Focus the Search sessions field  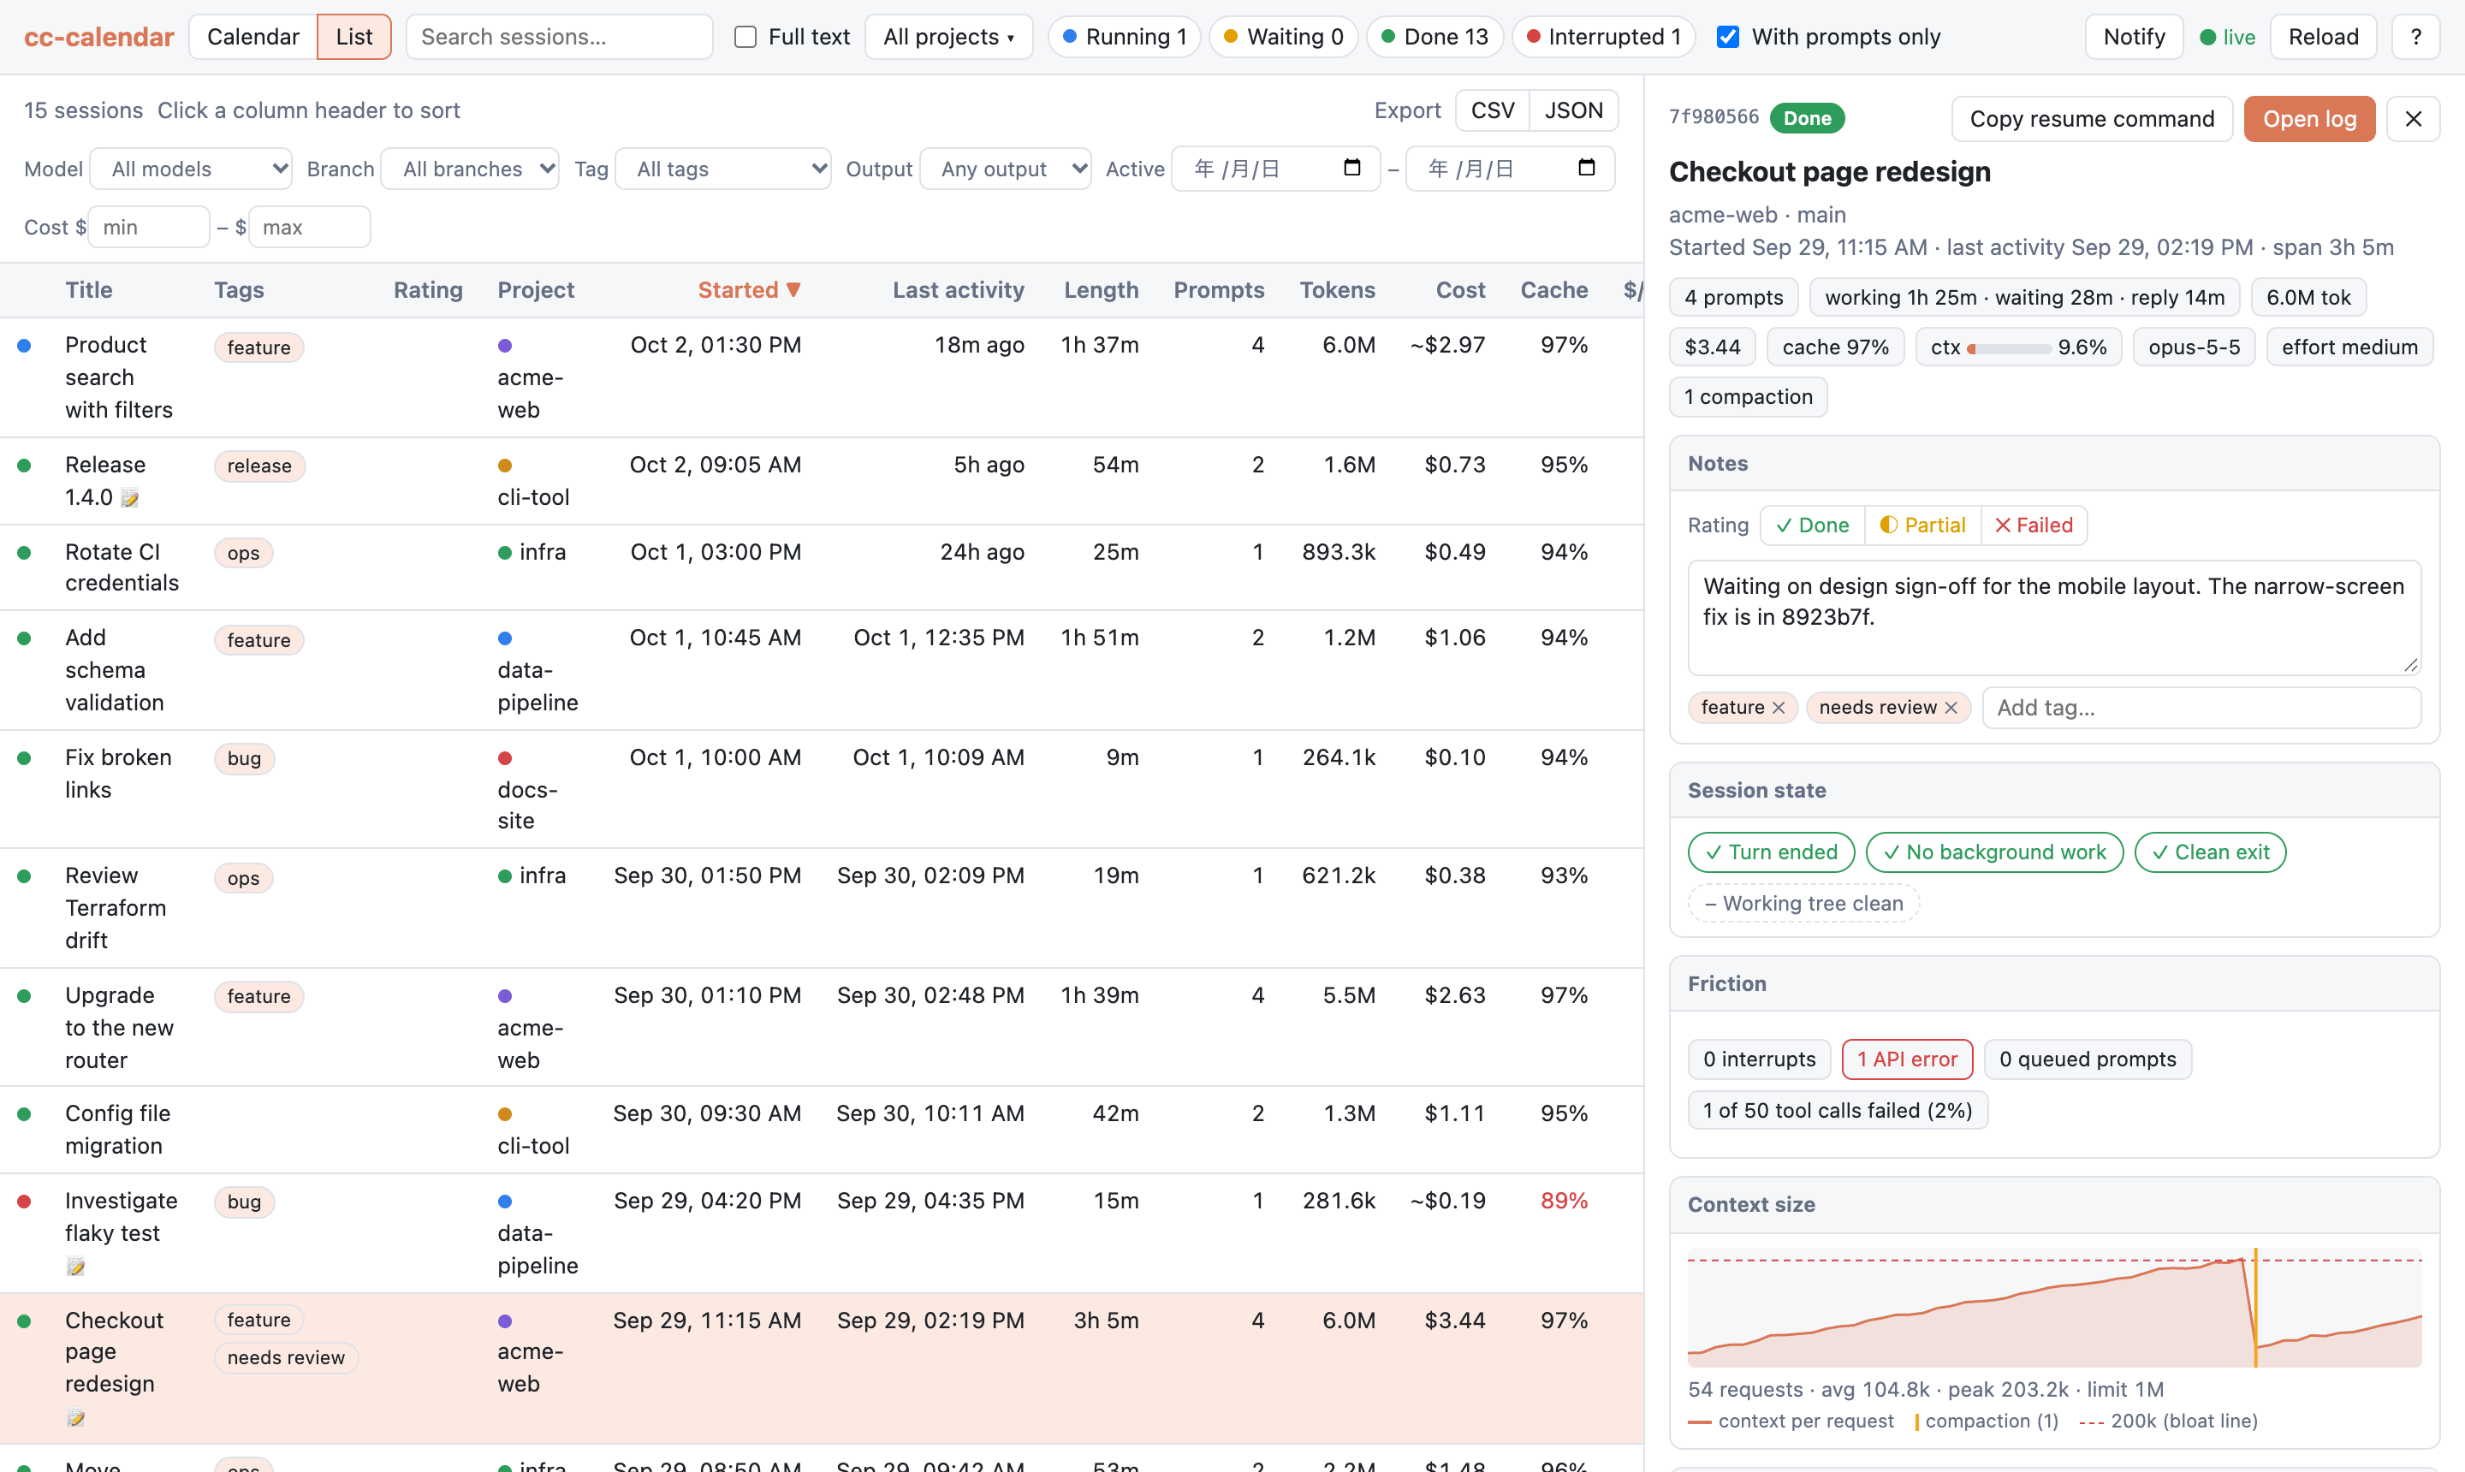(560, 37)
